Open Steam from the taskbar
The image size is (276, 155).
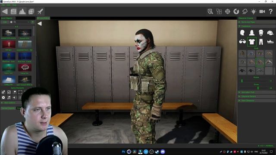click(157, 152)
